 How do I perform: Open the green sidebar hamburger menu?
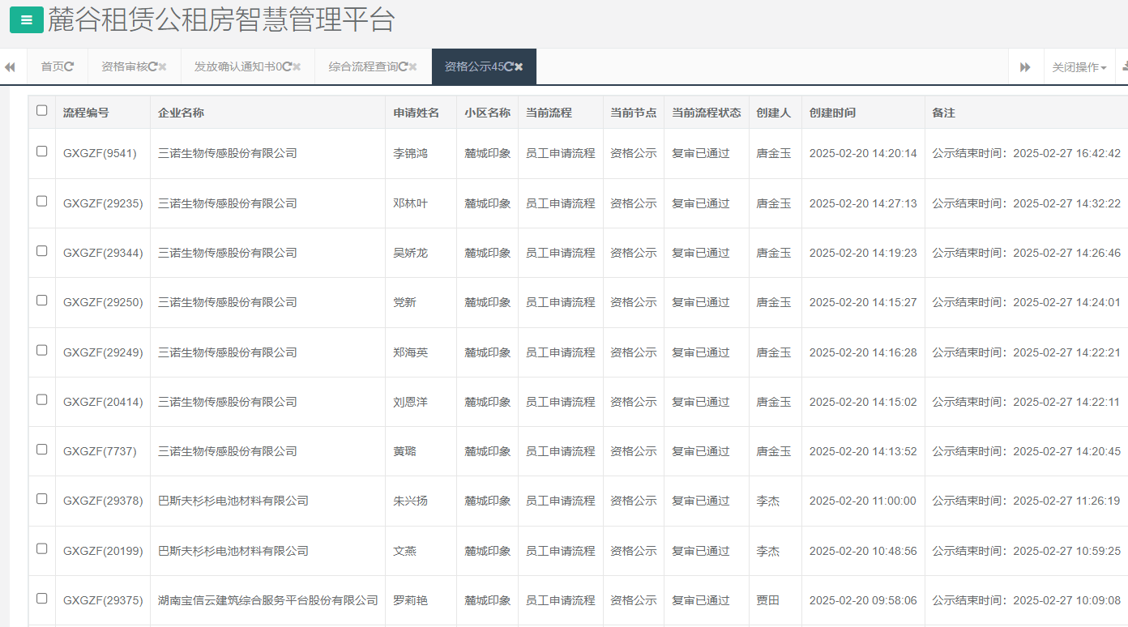(25, 18)
